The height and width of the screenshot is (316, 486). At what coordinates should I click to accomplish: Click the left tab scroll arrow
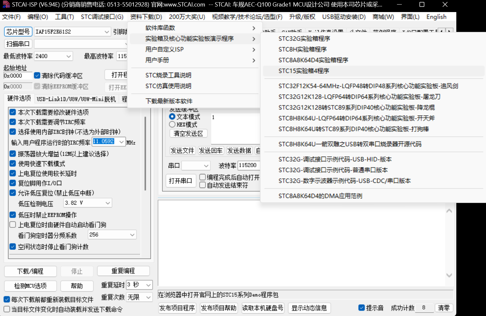[442, 31]
